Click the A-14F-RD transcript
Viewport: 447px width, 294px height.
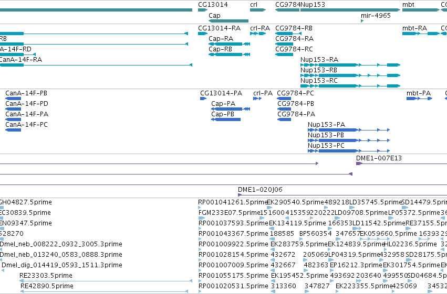coord(18,55)
